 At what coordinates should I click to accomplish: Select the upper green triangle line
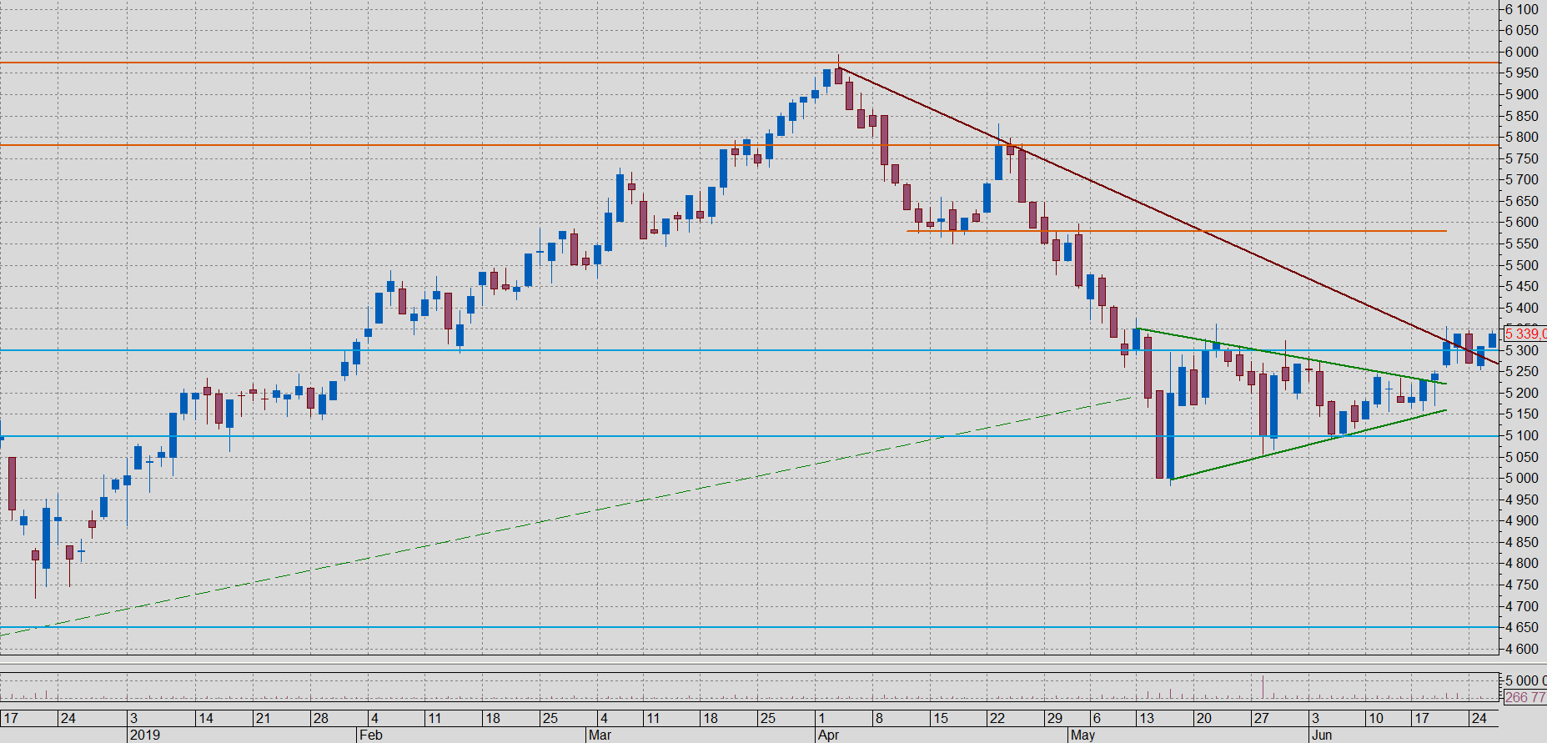click(x=1293, y=356)
